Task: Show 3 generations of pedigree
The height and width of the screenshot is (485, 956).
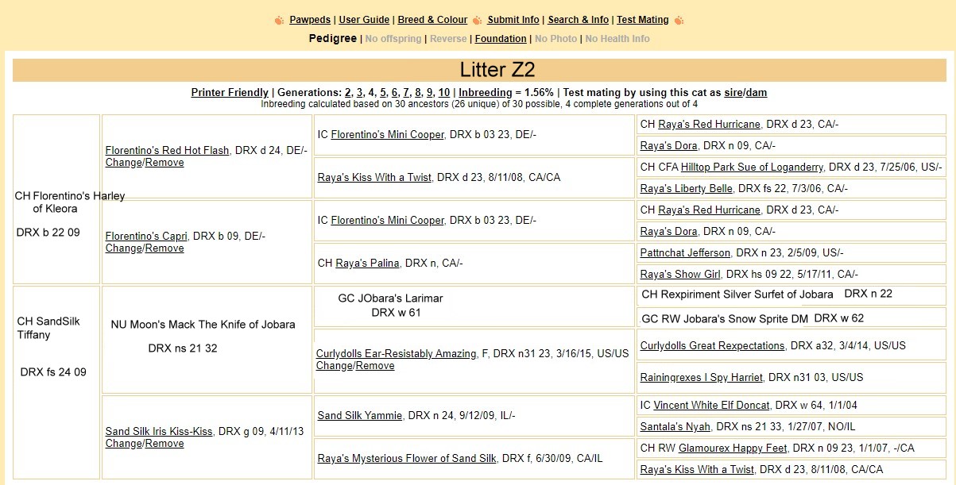Action: pos(359,93)
